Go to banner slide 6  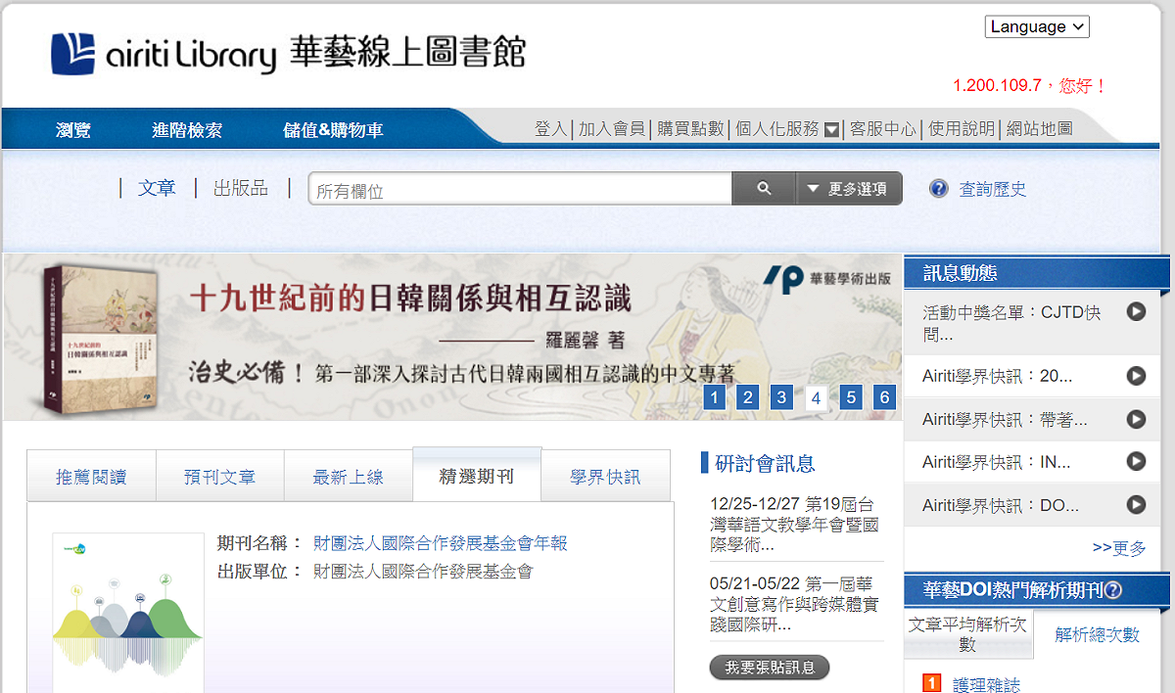(885, 396)
